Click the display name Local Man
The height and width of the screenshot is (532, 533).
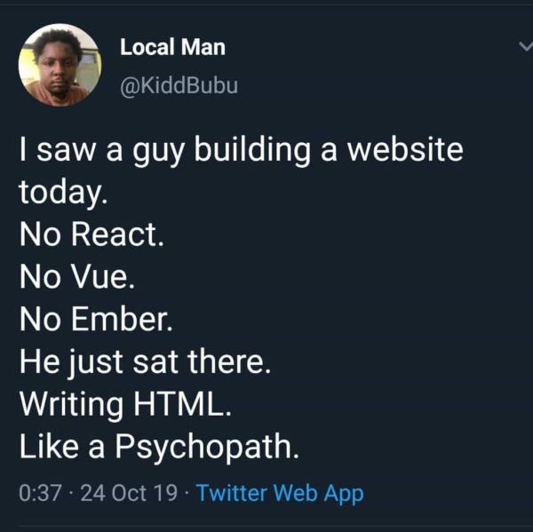(x=172, y=48)
